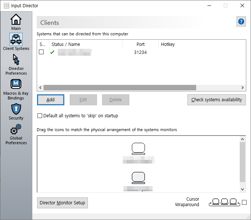Screen dimensions: 251x220
Task: Select the upper monitor icon in arrangement area
Action: 138,149
